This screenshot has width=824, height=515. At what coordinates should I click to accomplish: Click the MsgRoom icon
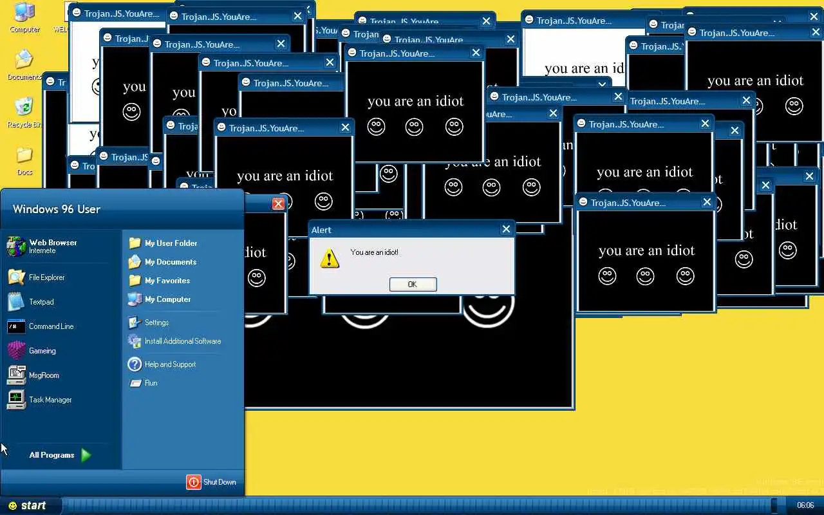point(16,375)
